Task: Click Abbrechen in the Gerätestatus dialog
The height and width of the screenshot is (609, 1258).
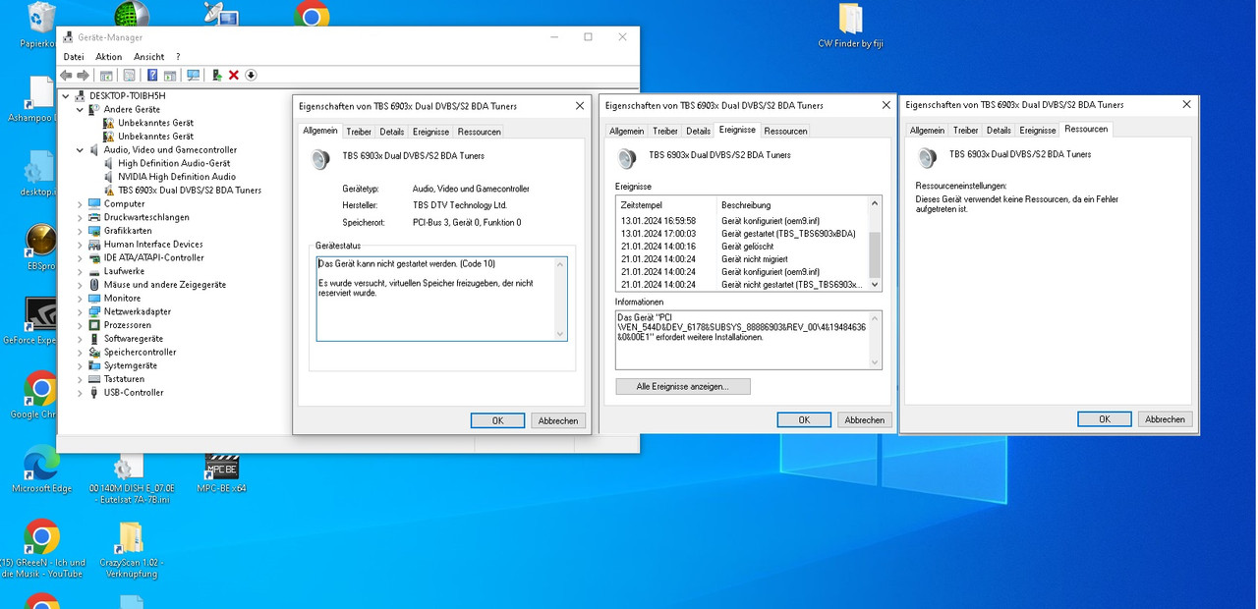Action: [x=558, y=420]
